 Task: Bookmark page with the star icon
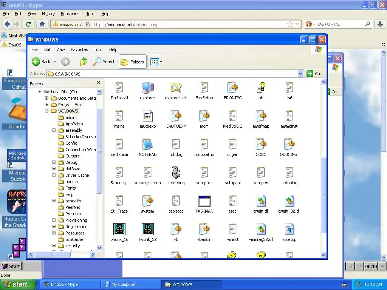[290, 24]
